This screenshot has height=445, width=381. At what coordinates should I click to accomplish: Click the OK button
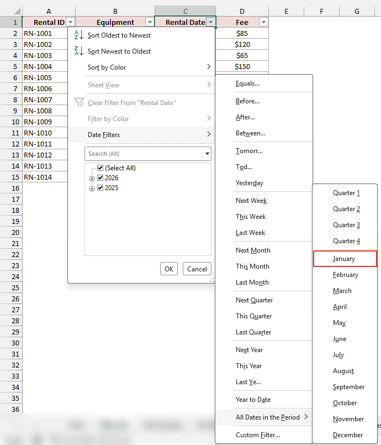coord(169,269)
